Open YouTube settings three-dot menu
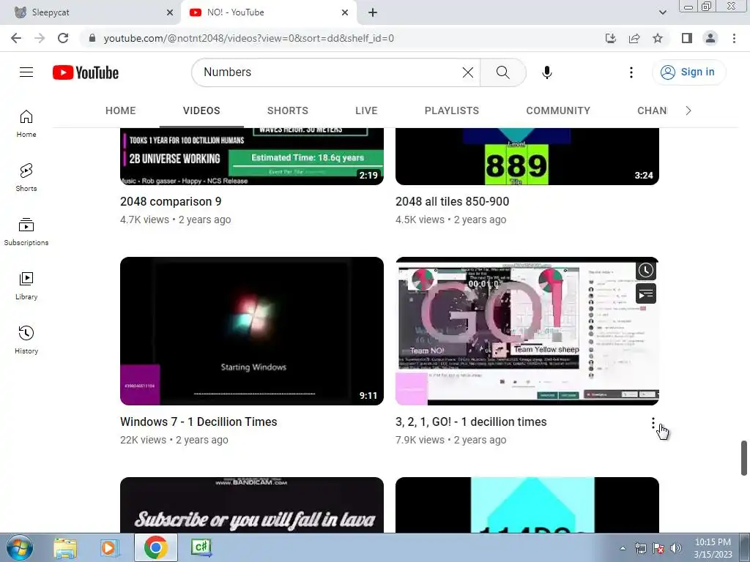This screenshot has width=750, height=562. (x=631, y=72)
